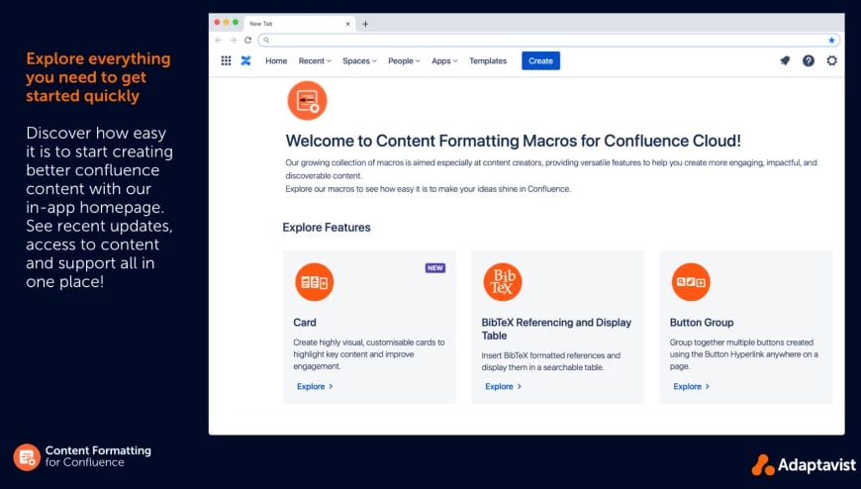Screen dimensions: 861x489
Task: Close the New Tab browser tab
Action: click(347, 24)
